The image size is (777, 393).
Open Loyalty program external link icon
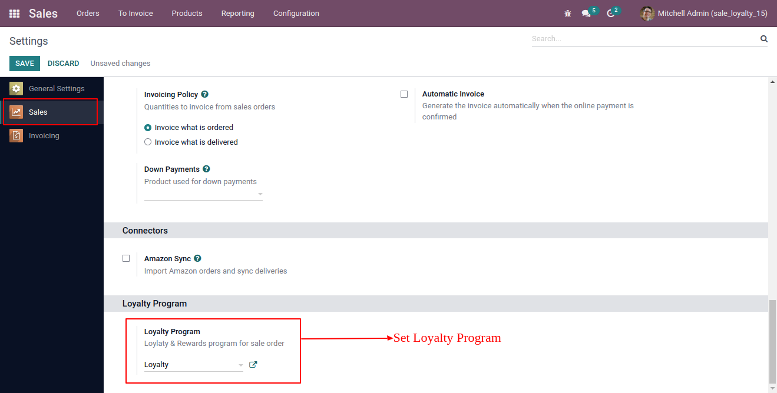click(253, 365)
